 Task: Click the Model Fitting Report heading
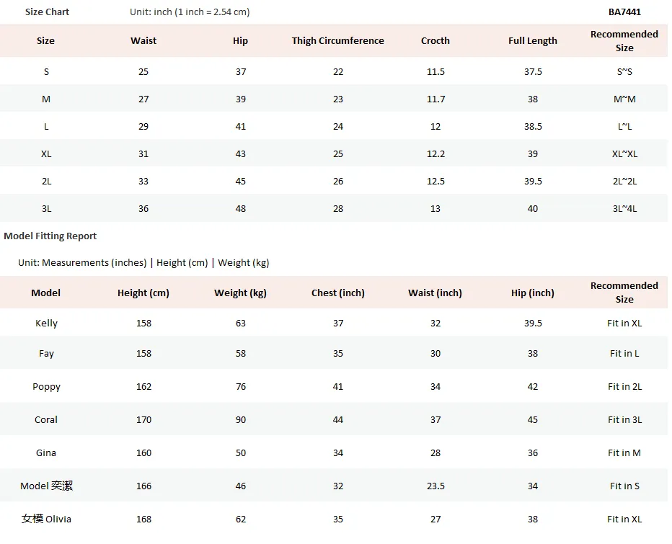click(50, 236)
